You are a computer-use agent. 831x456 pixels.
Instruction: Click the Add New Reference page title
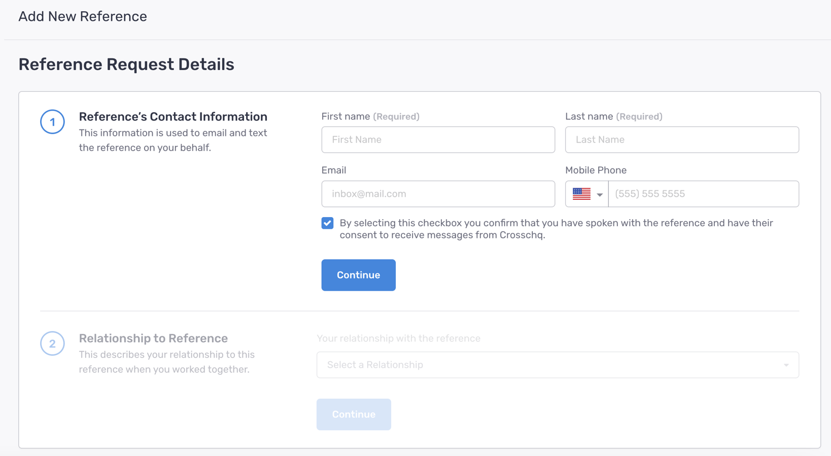coord(83,17)
